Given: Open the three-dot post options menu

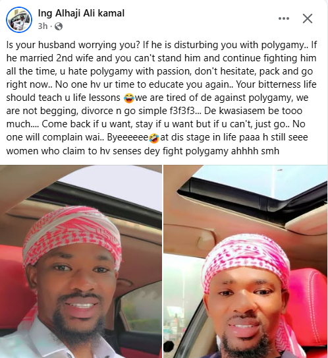Looking at the screenshot, I should tap(284, 18).
